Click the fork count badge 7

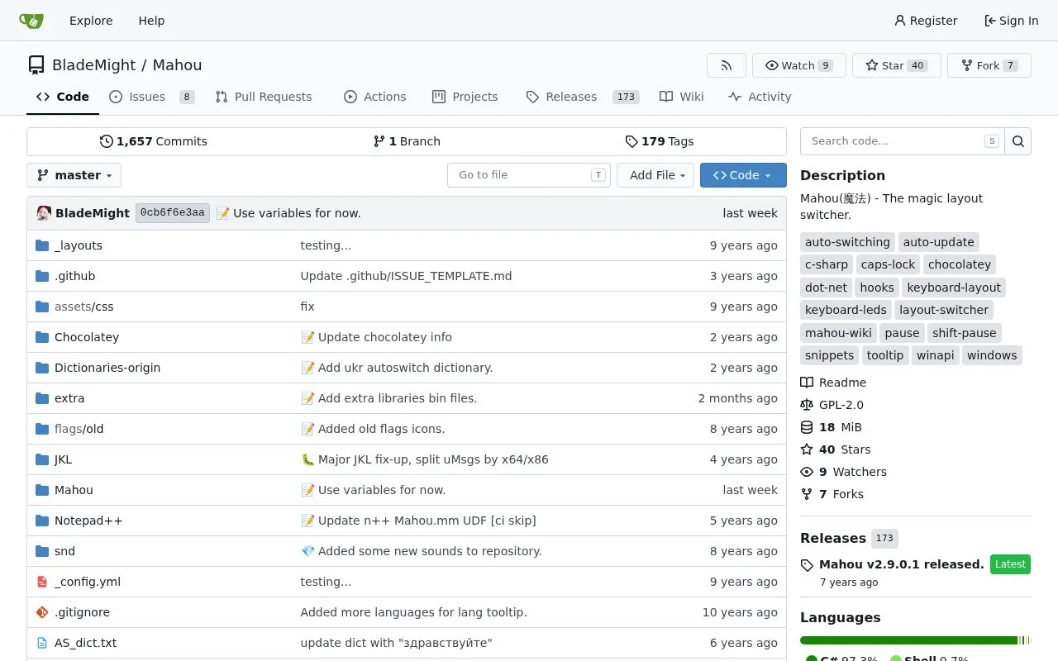tap(1010, 65)
